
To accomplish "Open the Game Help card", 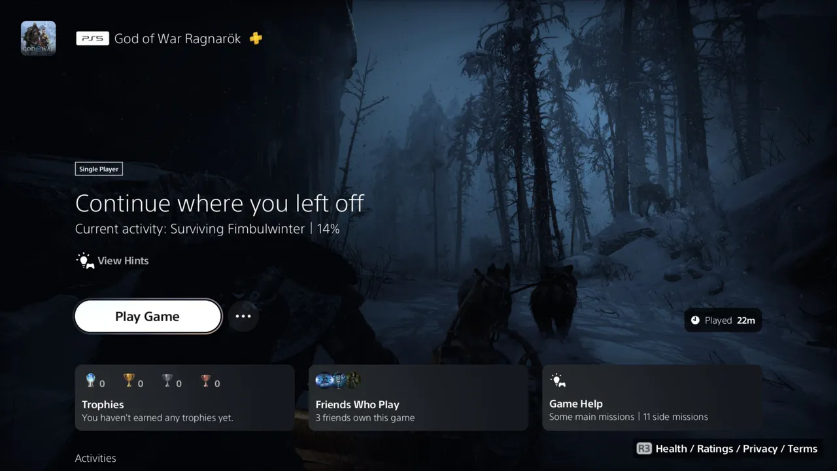I will 652,398.
